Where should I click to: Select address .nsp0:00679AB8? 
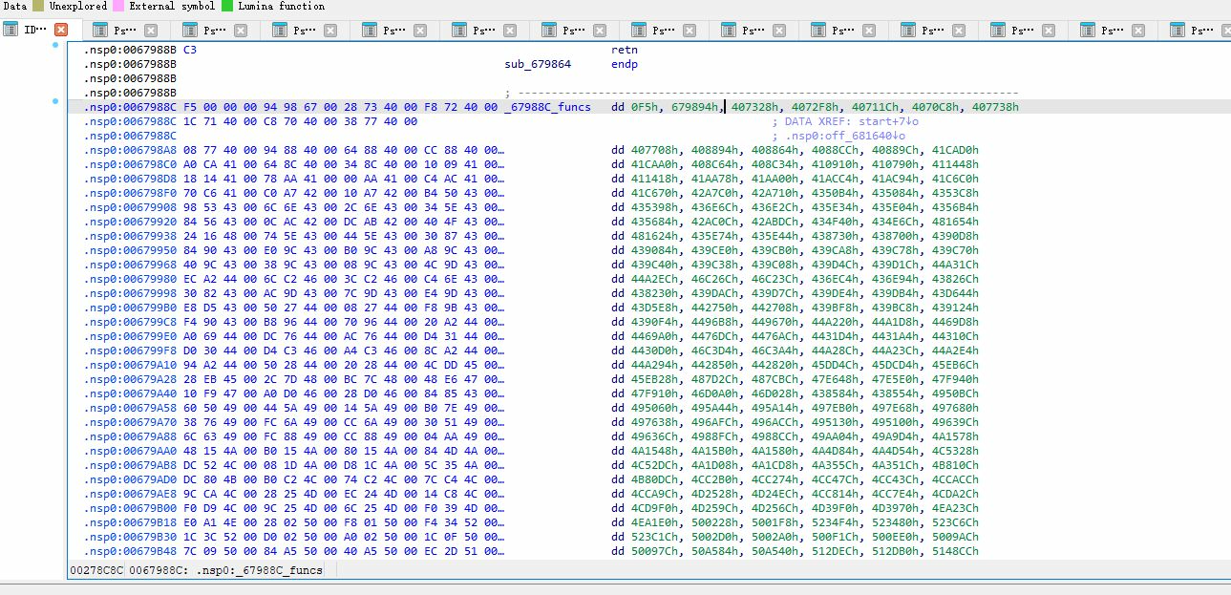pyautogui.click(x=129, y=465)
